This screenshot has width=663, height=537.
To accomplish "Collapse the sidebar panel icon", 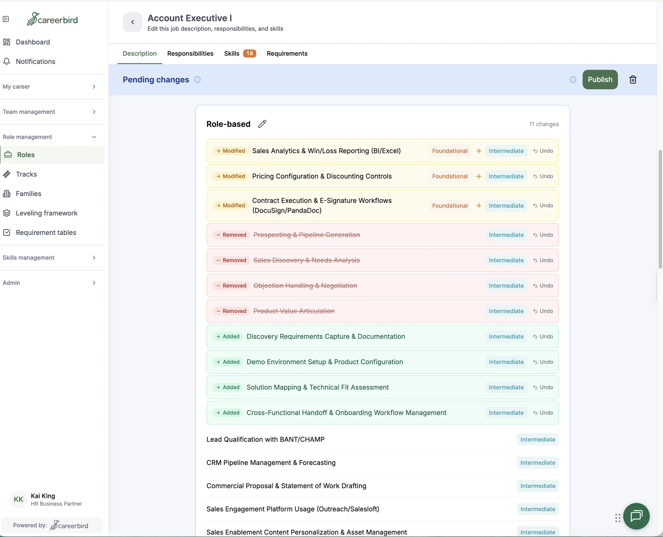I will tap(6, 19).
